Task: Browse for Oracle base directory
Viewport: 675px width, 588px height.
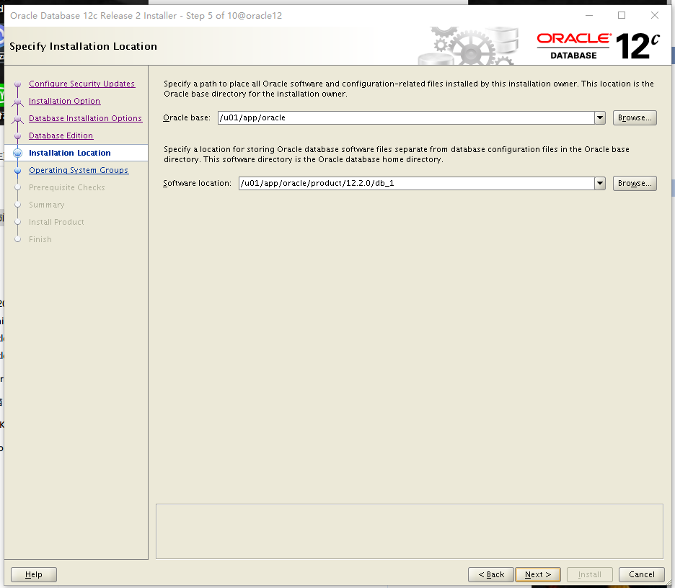Action: [635, 118]
